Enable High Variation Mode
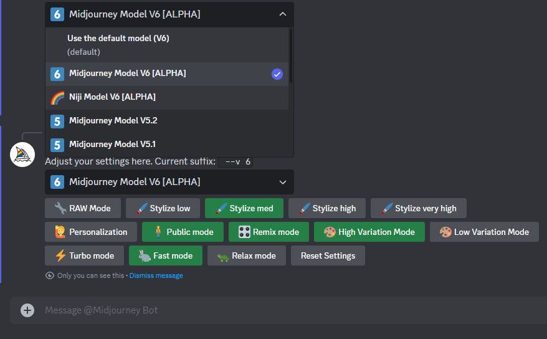The width and height of the screenshot is (547, 339). pos(369,232)
